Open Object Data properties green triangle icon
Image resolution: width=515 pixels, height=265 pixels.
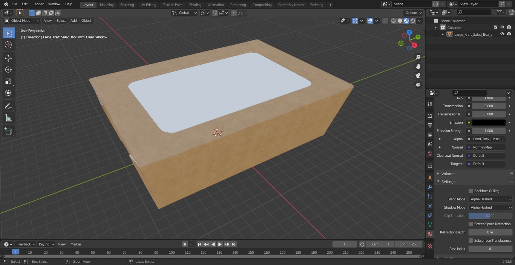coord(430,224)
